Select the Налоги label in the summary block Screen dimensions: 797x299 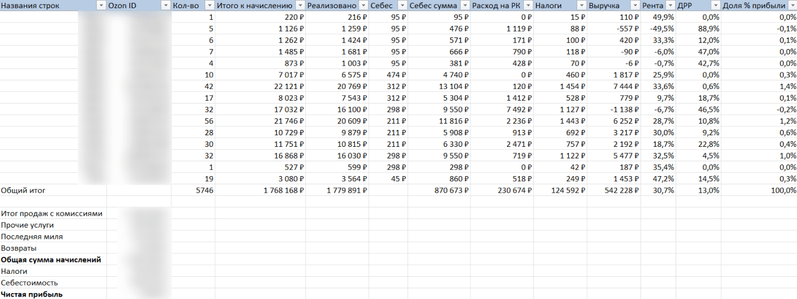tap(14, 271)
